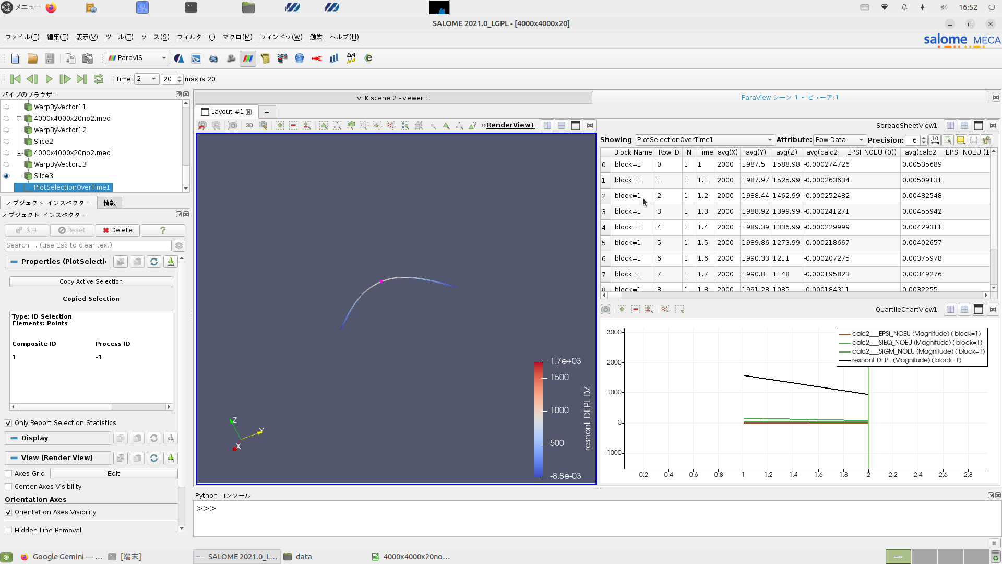Switch to the 情報 tab
1002x564 pixels.
(x=110, y=203)
